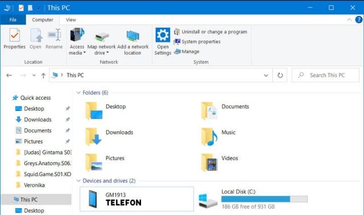The image size is (364, 215).
Task: Select Documents in Quick access
Action: pos(33,130)
